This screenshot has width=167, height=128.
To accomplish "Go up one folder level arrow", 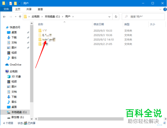I will pos(20,17).
